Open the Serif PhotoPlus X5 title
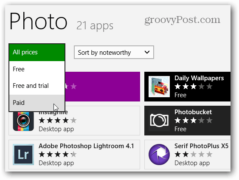 coord(201,146)
